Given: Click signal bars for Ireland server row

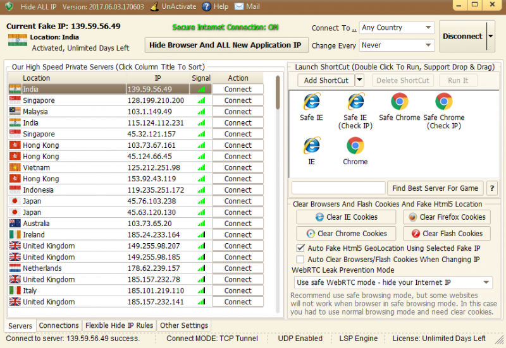Looking at the screenshot, I should coord(201,234).
